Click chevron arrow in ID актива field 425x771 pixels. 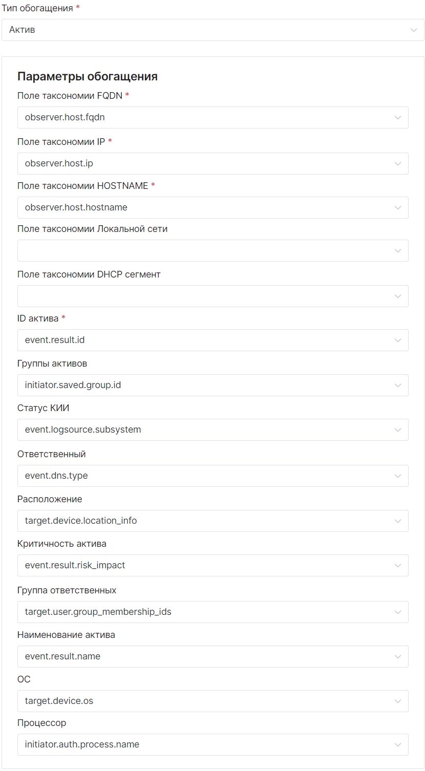[x=398, y=340]
